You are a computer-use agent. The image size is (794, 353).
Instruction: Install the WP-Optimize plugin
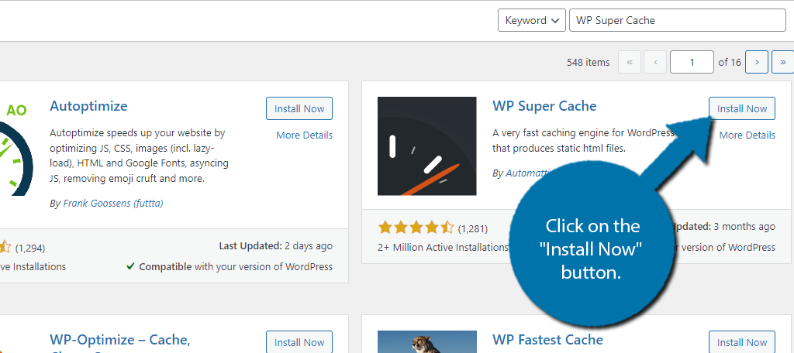click(x=299, y=342)
